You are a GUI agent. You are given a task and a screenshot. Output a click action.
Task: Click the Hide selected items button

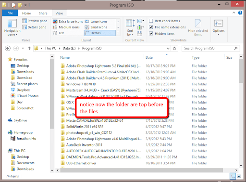[x=198, y=27]
